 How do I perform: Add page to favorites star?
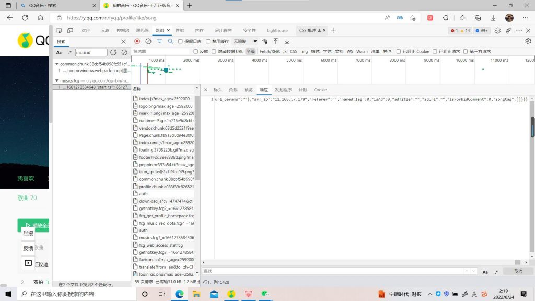pyautogui.click(x=413, y=18)
